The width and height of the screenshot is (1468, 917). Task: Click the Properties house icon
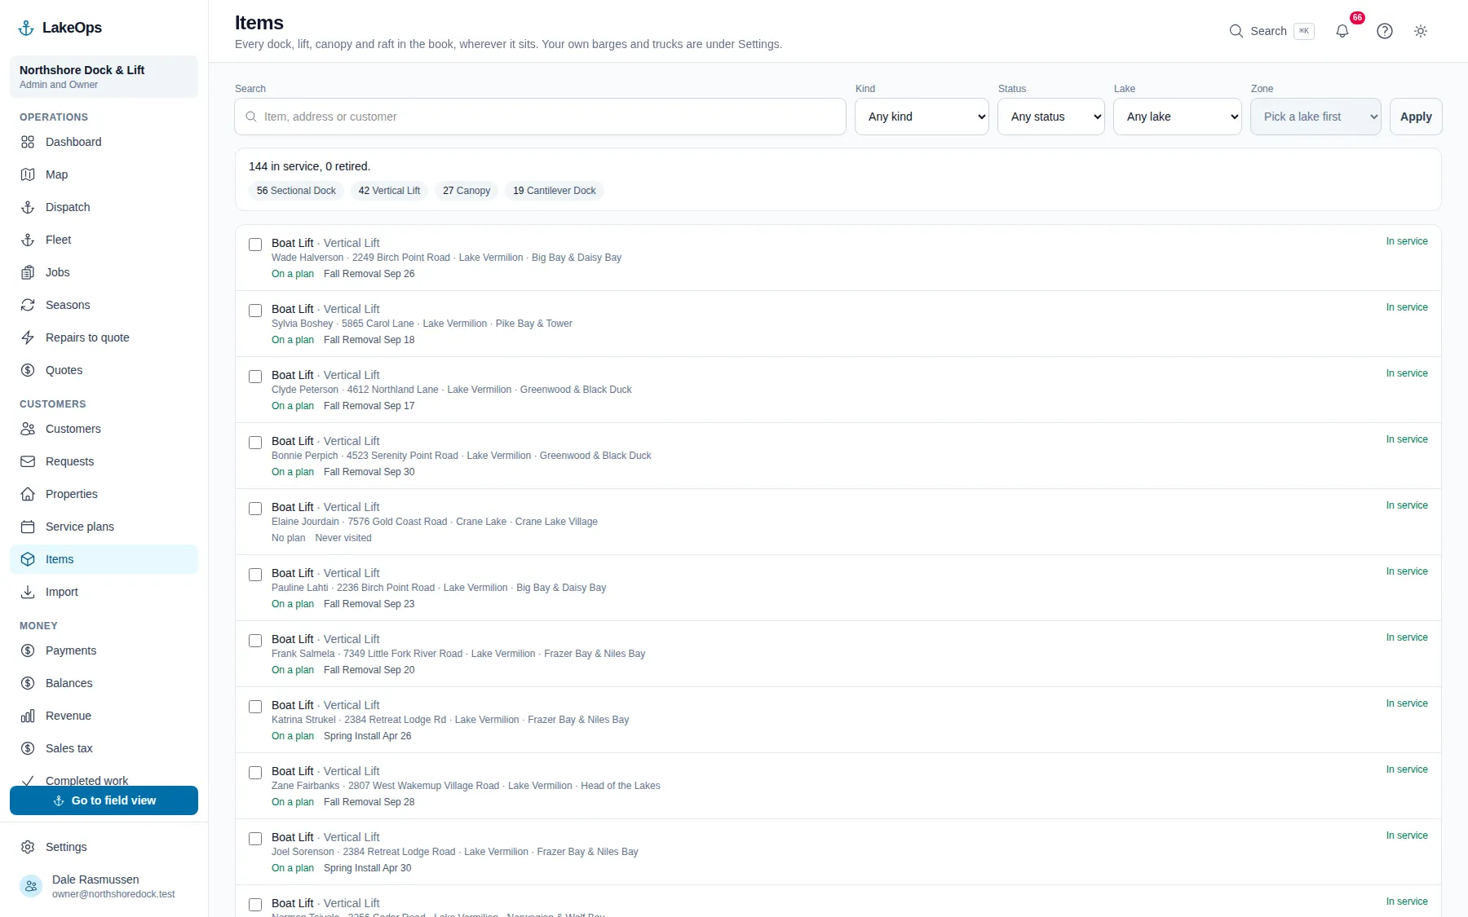coord(28,494)
